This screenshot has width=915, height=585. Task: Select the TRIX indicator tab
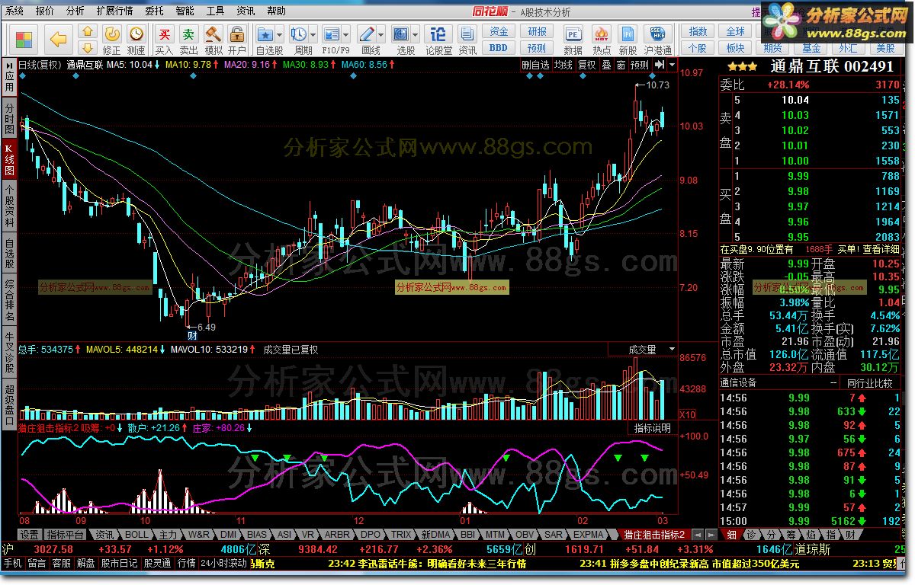point(401,535)
